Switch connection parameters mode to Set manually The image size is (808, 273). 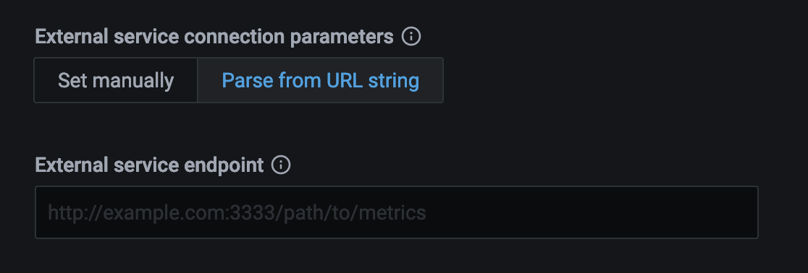pos(116,81)
